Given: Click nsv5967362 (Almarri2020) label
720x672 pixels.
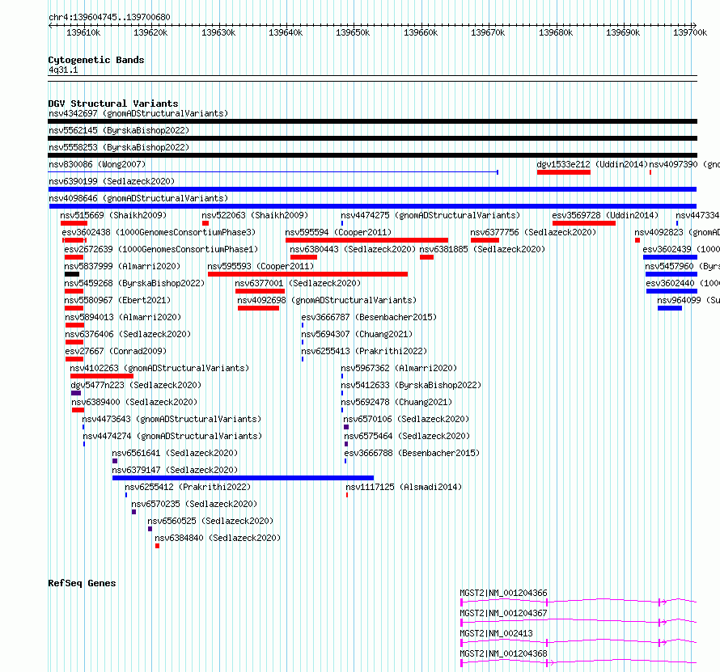Looking at the screenshot, I should click(399, 368).
